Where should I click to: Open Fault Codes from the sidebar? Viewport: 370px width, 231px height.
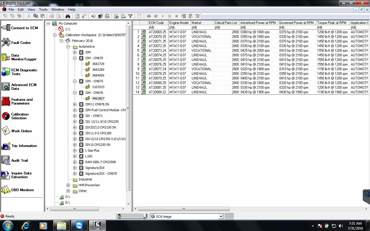point(6,43)
